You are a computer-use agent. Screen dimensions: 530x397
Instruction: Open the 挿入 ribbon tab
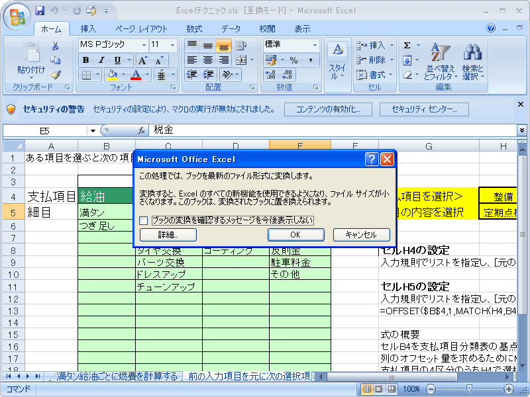pyautogui.click(x=88, y=29)
